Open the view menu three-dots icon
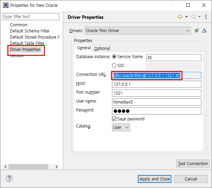The image size is (212, 188). (206, 17)
